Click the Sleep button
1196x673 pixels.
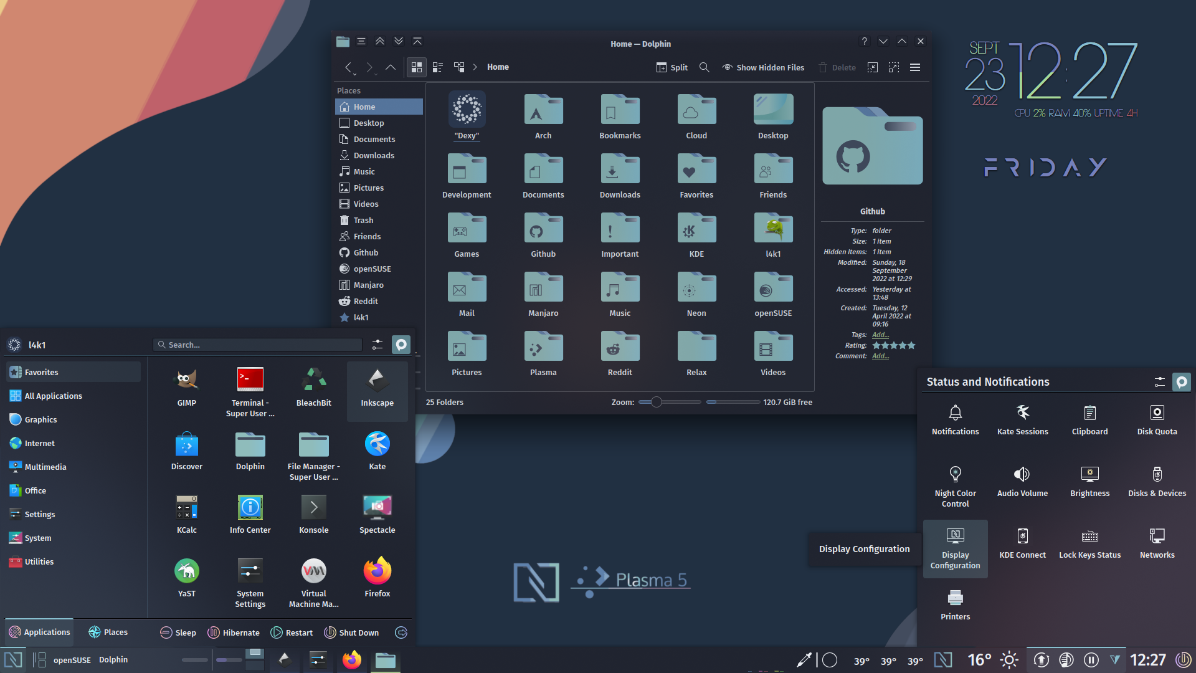click(x=178, y=632)
